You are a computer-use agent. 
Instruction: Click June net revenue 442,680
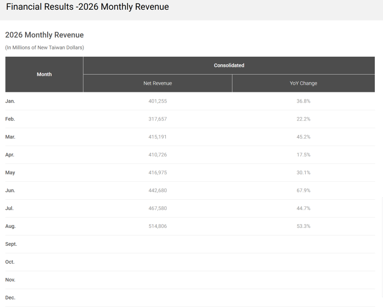[x=158, y=191]
